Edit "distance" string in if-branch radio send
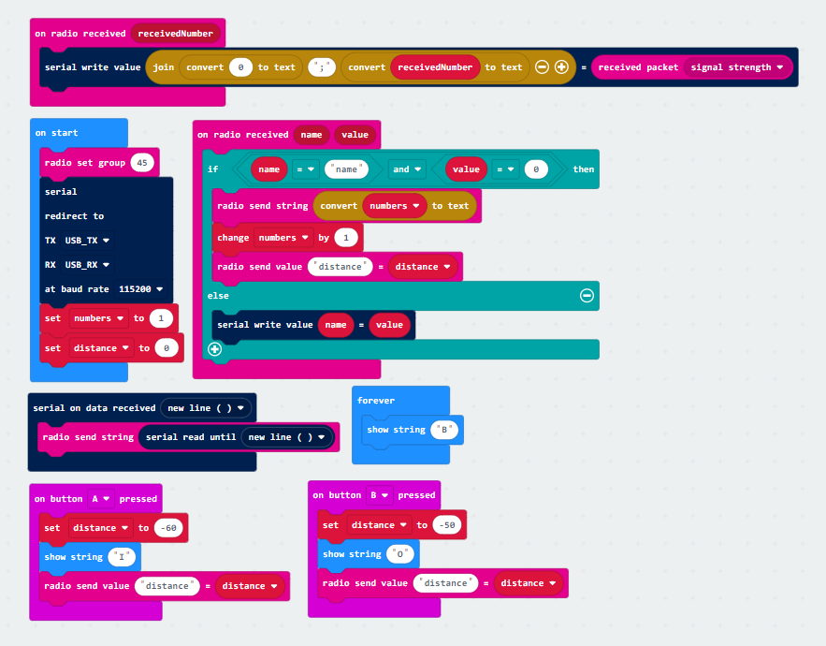Screen dimensions: 826x646 click(x=340, y=266)
